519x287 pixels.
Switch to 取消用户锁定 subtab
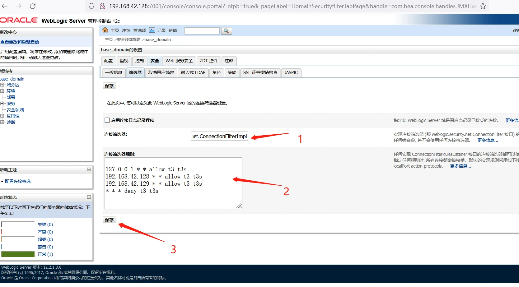161,73
